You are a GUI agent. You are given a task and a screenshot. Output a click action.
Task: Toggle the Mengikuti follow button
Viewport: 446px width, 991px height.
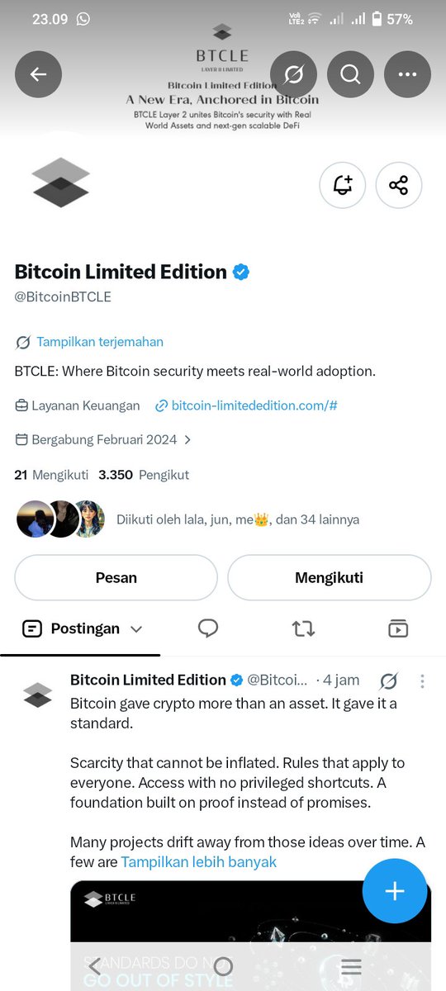329,577
